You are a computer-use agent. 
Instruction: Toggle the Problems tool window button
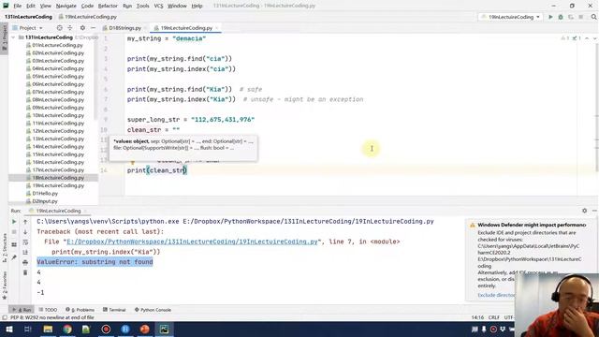click(80, 310)
